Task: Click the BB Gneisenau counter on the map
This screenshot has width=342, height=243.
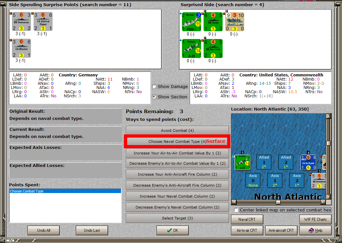Action: 319,181
